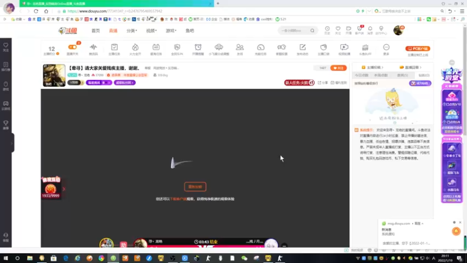Open the PK shield icon

tap(177, 47)
